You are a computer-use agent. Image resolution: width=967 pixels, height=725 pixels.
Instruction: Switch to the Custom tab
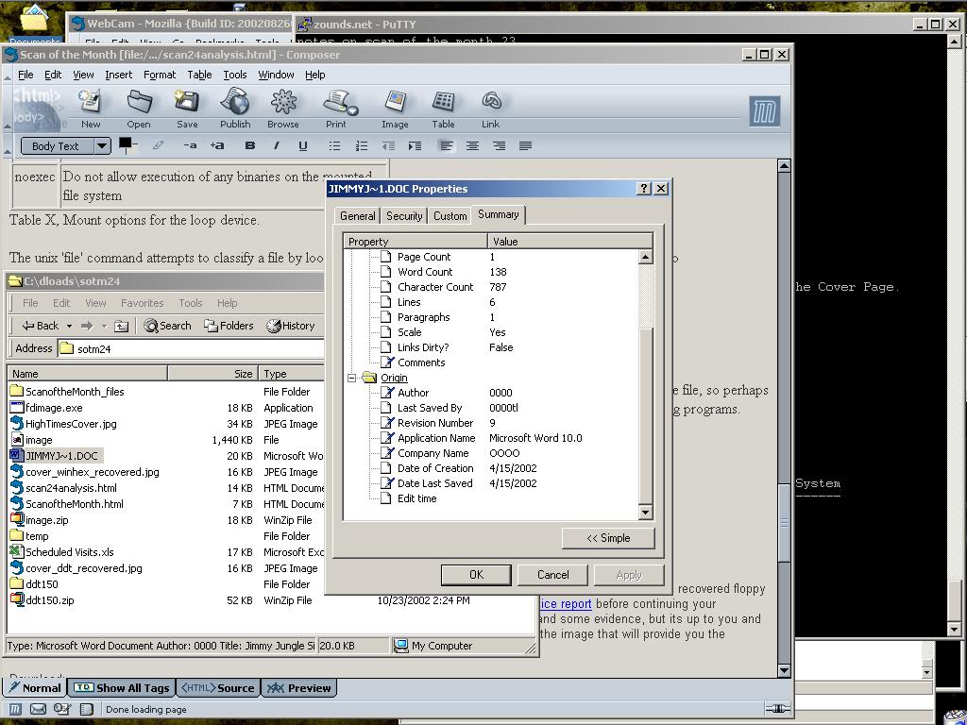[450, 216]
